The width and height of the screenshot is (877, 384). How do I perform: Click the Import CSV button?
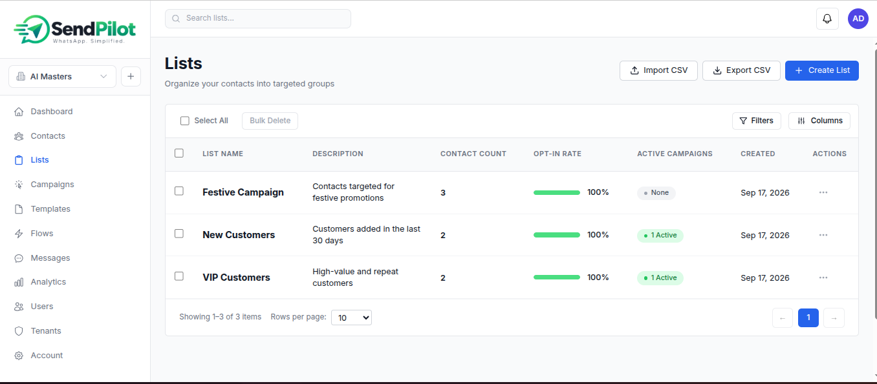[658, 70]
